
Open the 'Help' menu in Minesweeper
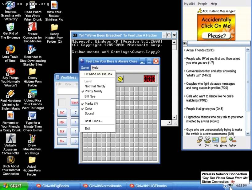(x=95, y=68)
